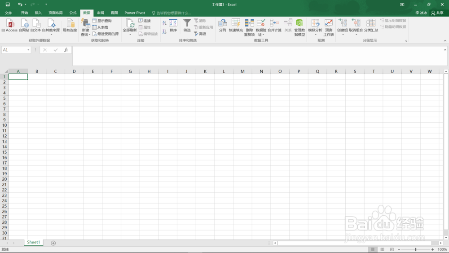Image resolution: width=449 pixels, height=253 pixels.
Task: Switch to the 视图 View tab
Action: [x=114, y=13]
